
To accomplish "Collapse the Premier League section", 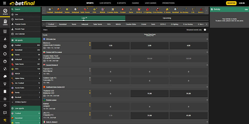I will click(x=207, y=100).
